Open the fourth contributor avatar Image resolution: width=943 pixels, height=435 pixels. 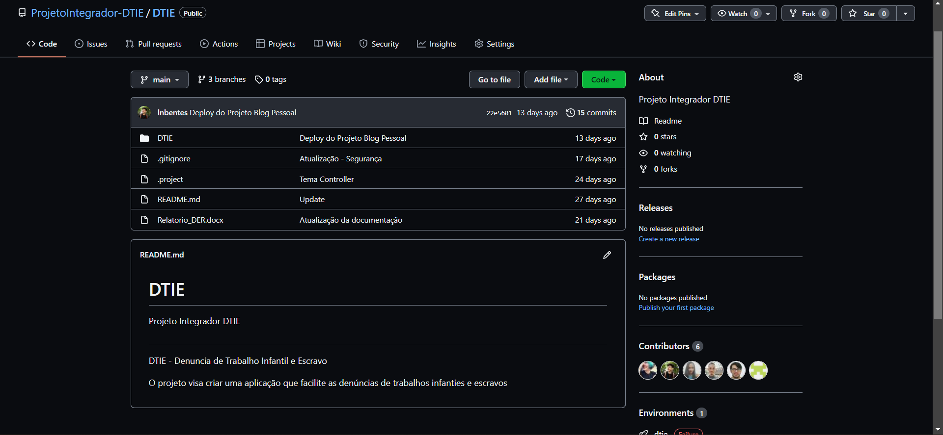click(714, 370)
